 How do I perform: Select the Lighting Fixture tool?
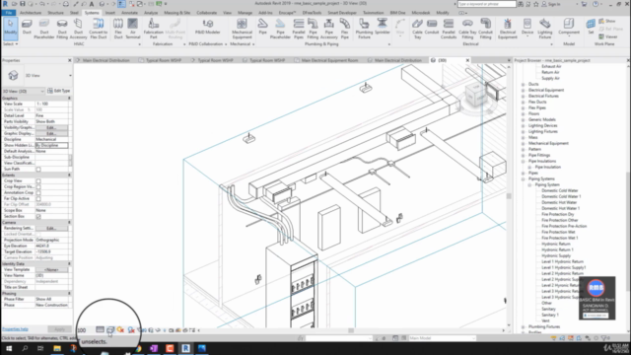[545, 29]
